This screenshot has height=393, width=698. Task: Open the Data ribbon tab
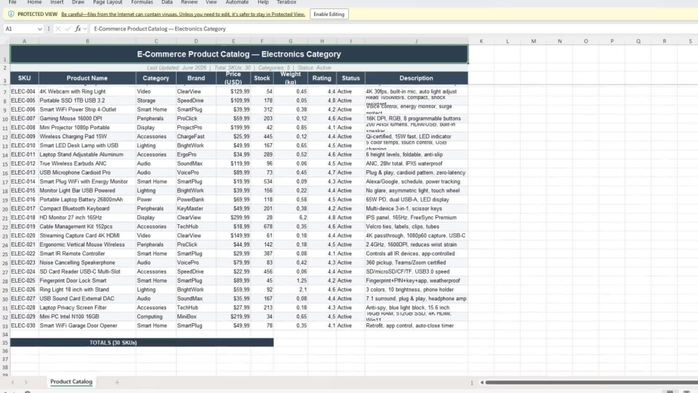click(167, 2)
